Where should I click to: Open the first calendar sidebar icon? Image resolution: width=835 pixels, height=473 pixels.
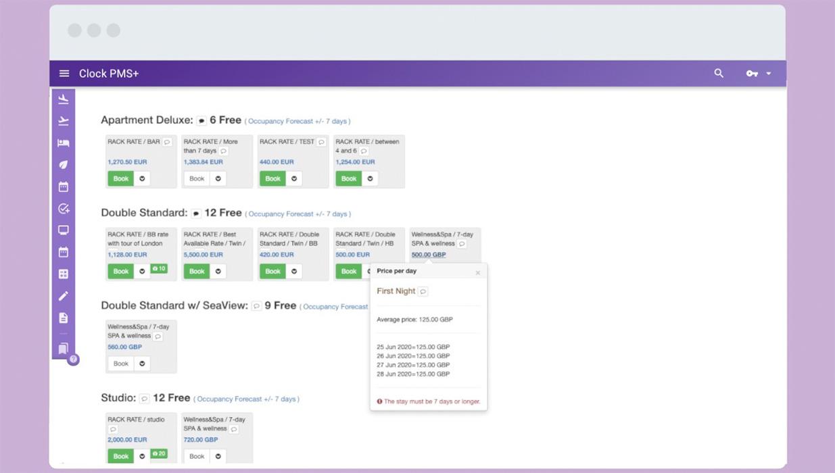64,186
